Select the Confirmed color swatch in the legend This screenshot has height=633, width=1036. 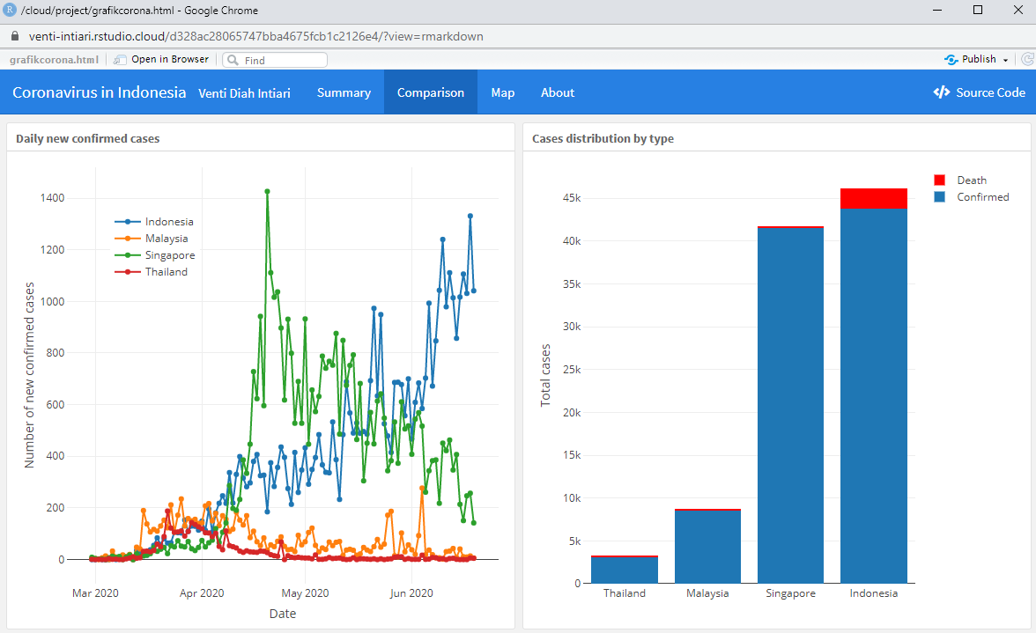tap(939, 197)
